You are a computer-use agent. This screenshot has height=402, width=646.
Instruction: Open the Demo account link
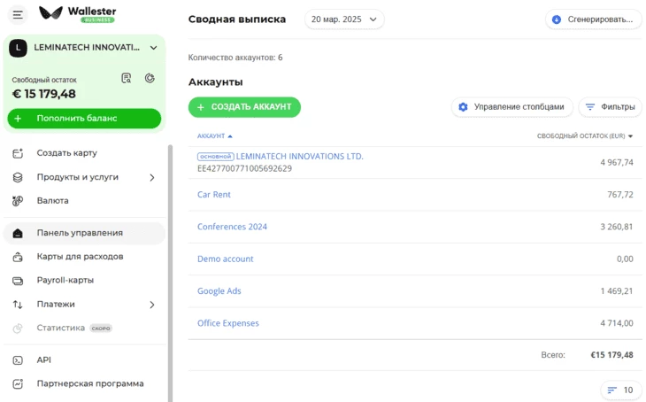[x=226, y=259]
